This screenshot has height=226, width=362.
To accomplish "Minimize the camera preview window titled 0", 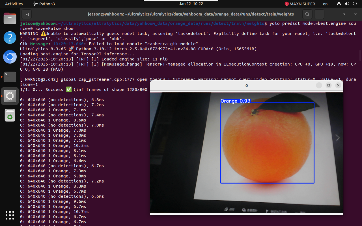I will tap(319, 85).
